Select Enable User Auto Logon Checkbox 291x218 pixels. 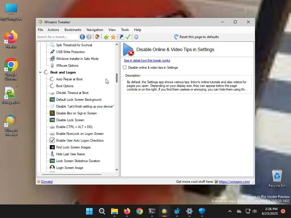80,141
